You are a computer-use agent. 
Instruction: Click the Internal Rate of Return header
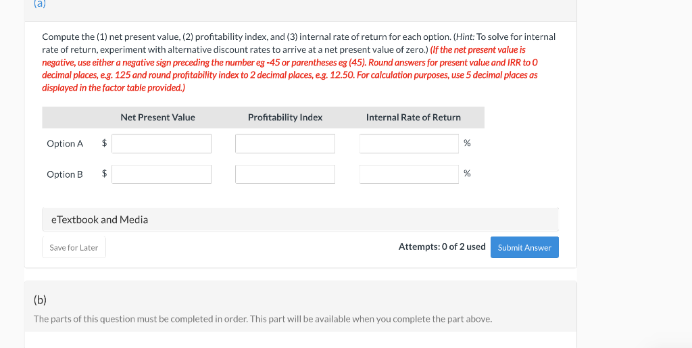click(x=414, y=118)
